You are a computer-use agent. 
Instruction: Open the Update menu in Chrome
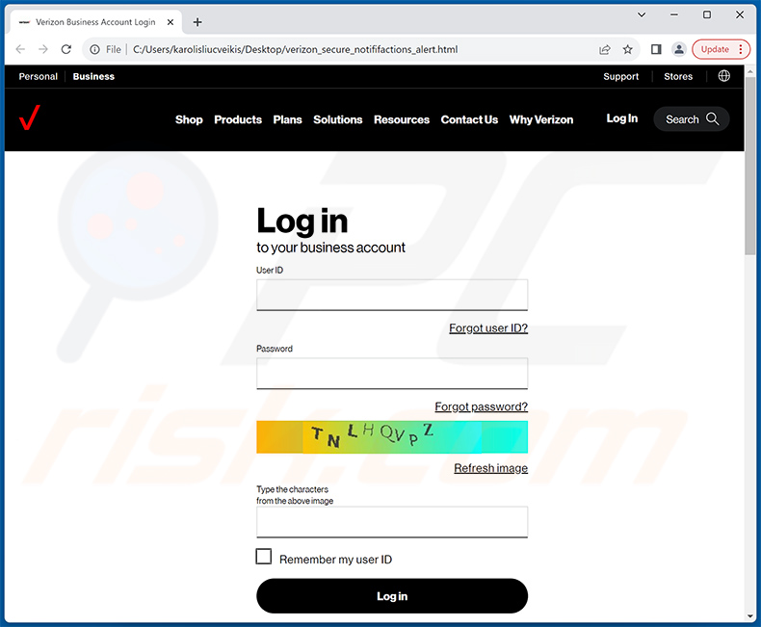pos(721,49)
